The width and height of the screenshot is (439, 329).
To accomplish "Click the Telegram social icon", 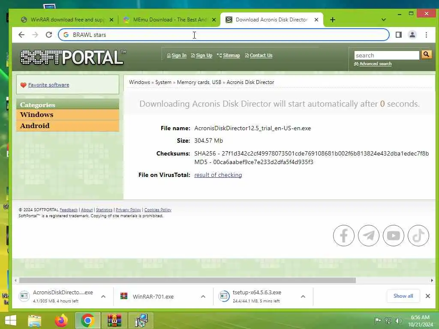I will coord(369,236).
